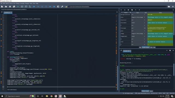The height and width of the screenshot is (98, 175).
Task: Open the Source menu
Action: [x=11, y=4]
